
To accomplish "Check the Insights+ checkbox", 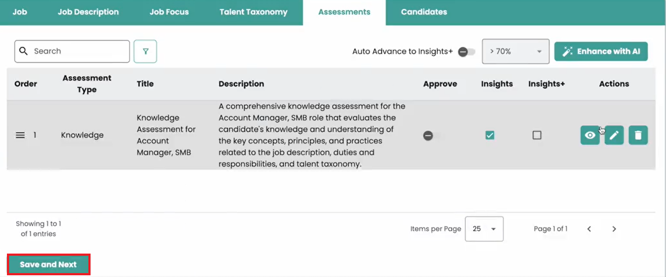I will tap(537, 135).
